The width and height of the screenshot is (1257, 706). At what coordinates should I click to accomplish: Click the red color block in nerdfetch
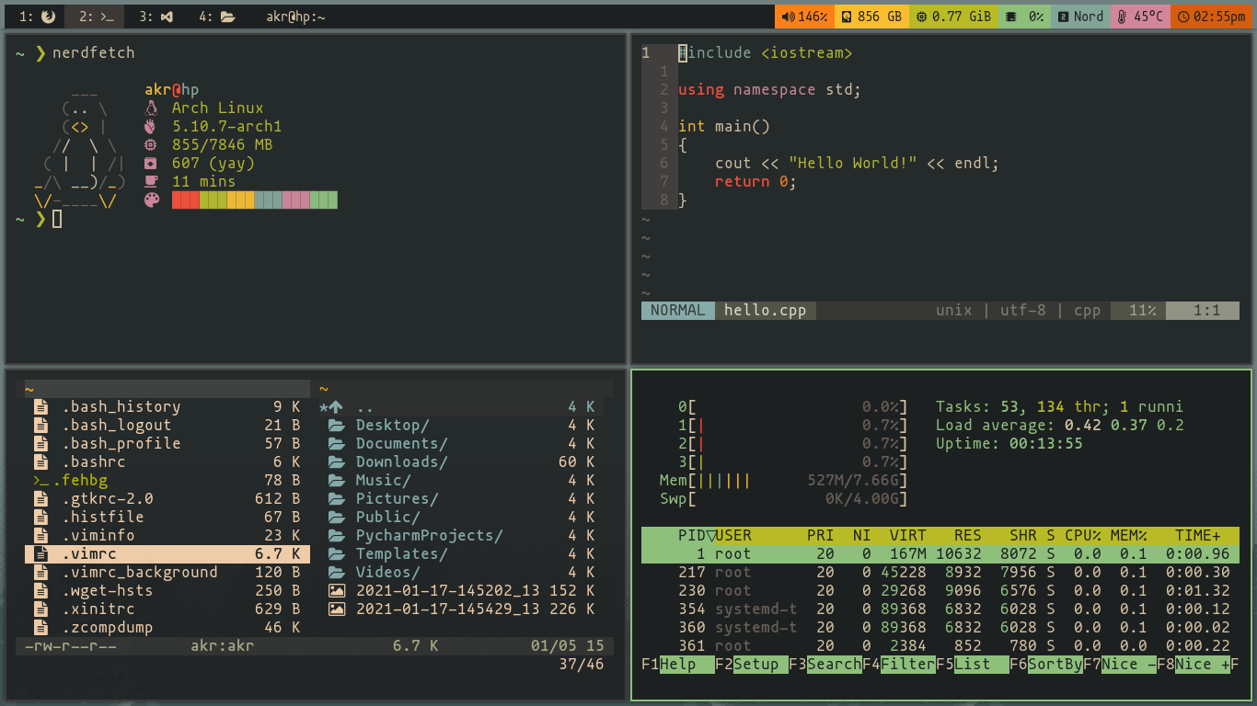pyautogui.click(x=186, y=199)
